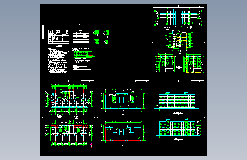Click the drawing list table with the tree logo
Image resolution: width=247 pixels, height=160 pixels.
pyautogui.click(x=59, y=37)
